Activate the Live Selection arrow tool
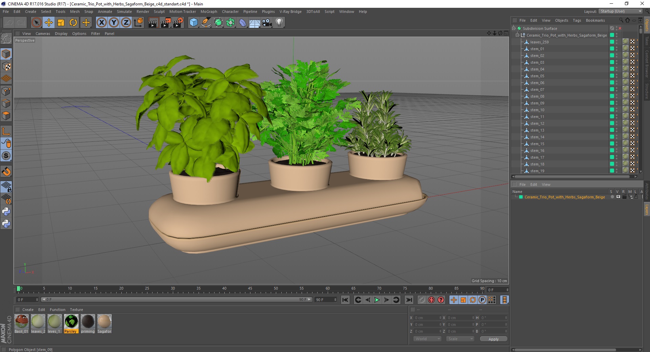The width and height of the screenshot is (650, 352). 36,23
